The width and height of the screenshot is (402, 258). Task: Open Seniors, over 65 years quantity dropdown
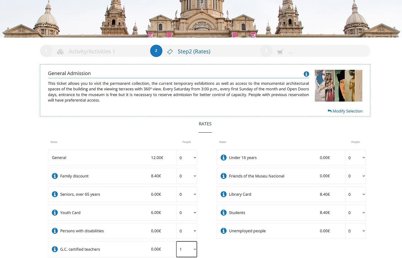187,194
